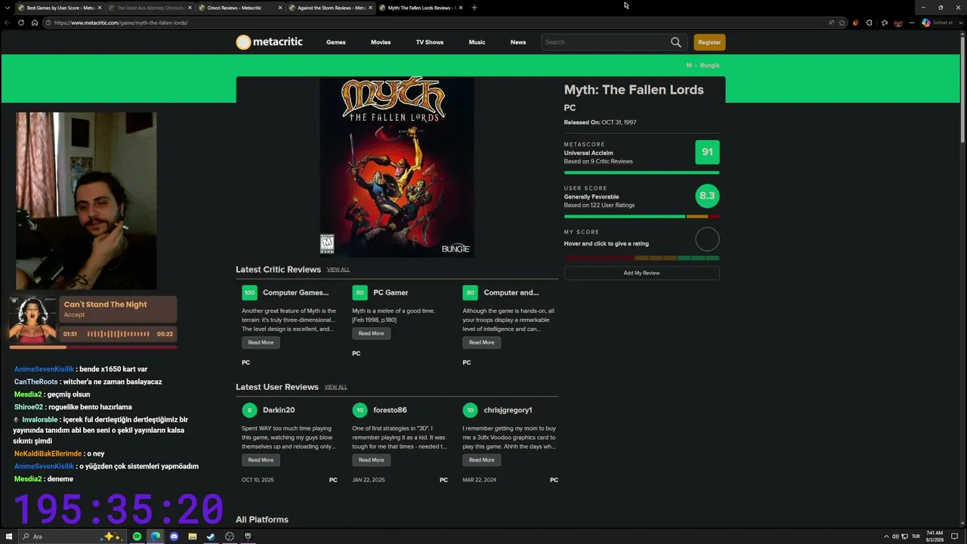
Task: Open the Movies menu on Metacritic
Action: (x=381, y=42)
